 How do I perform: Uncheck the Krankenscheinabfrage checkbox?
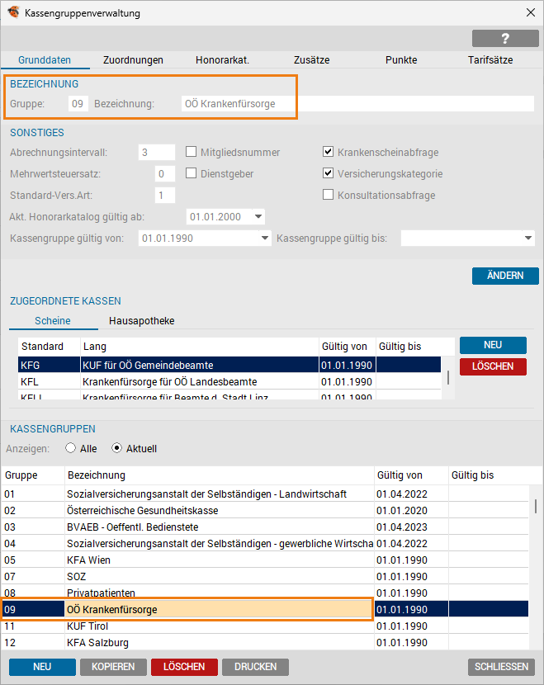tap(329, 152)
